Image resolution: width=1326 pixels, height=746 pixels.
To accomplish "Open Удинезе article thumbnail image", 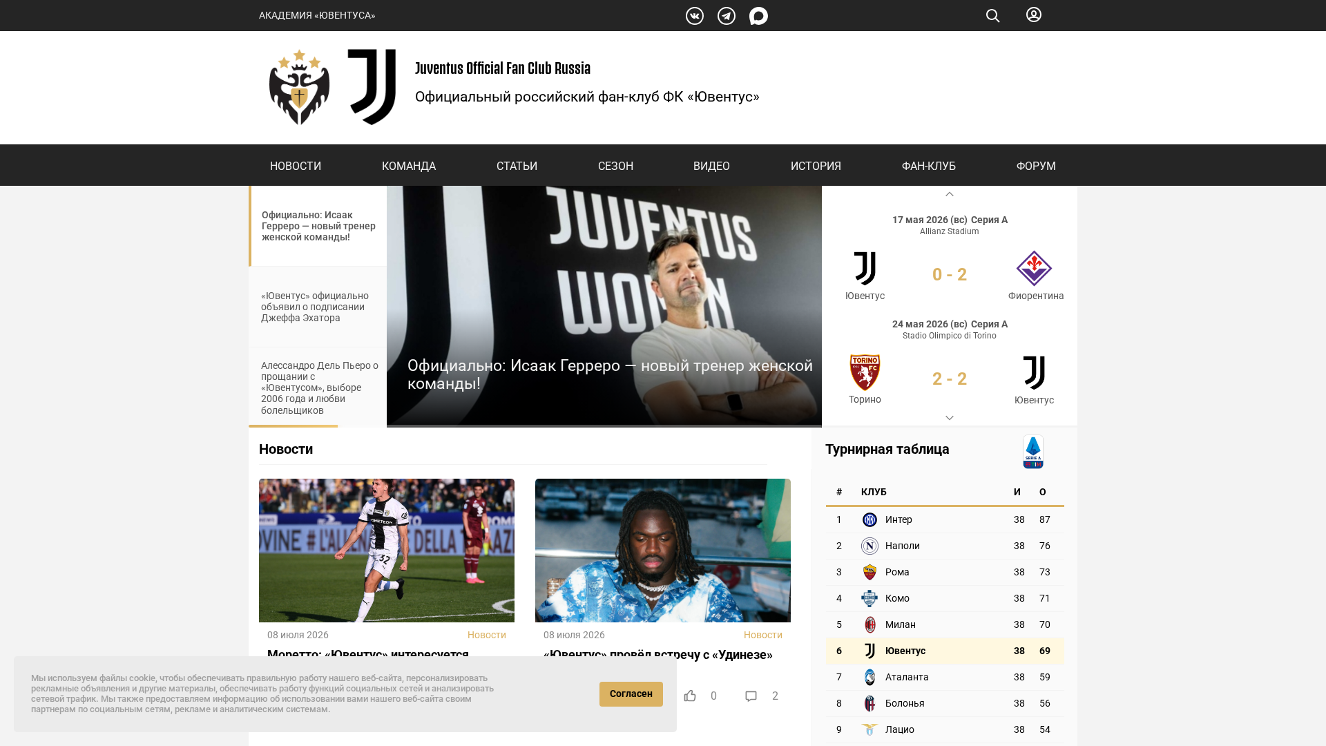I will pyautogui.click(x=663, y=551).
